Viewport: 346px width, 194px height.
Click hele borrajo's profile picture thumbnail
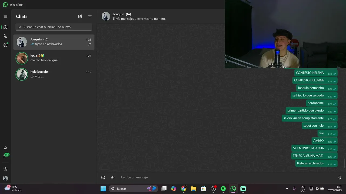click(x=22, y=74)
